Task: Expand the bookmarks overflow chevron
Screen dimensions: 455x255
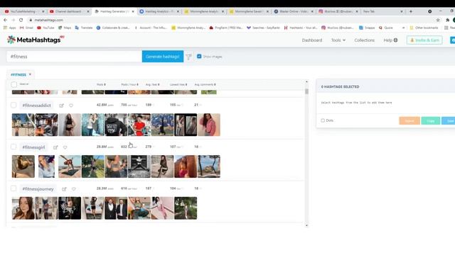Action: click(x=403, y=28)
